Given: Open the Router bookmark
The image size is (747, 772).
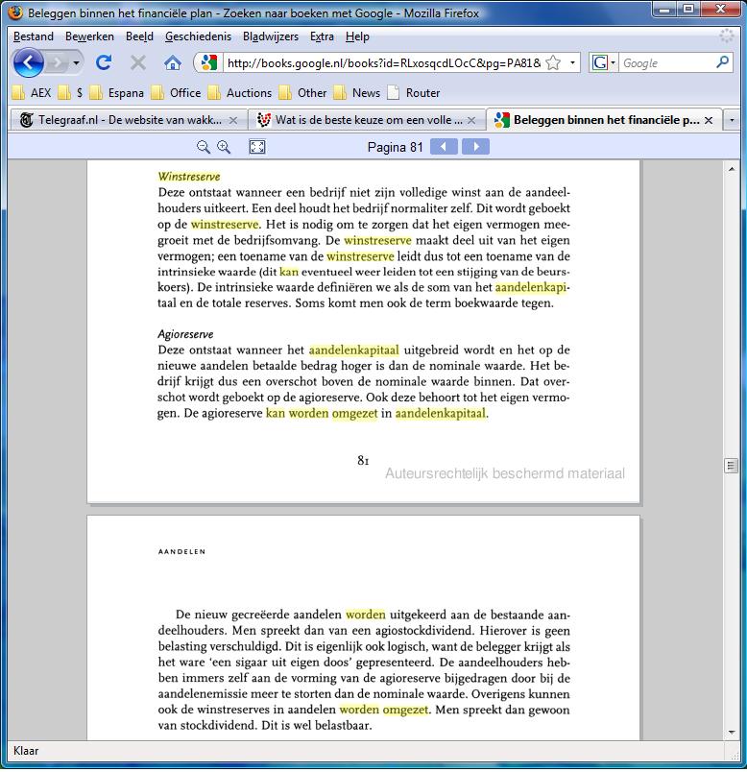Looking at the screenshot, I should coord(413,93).
